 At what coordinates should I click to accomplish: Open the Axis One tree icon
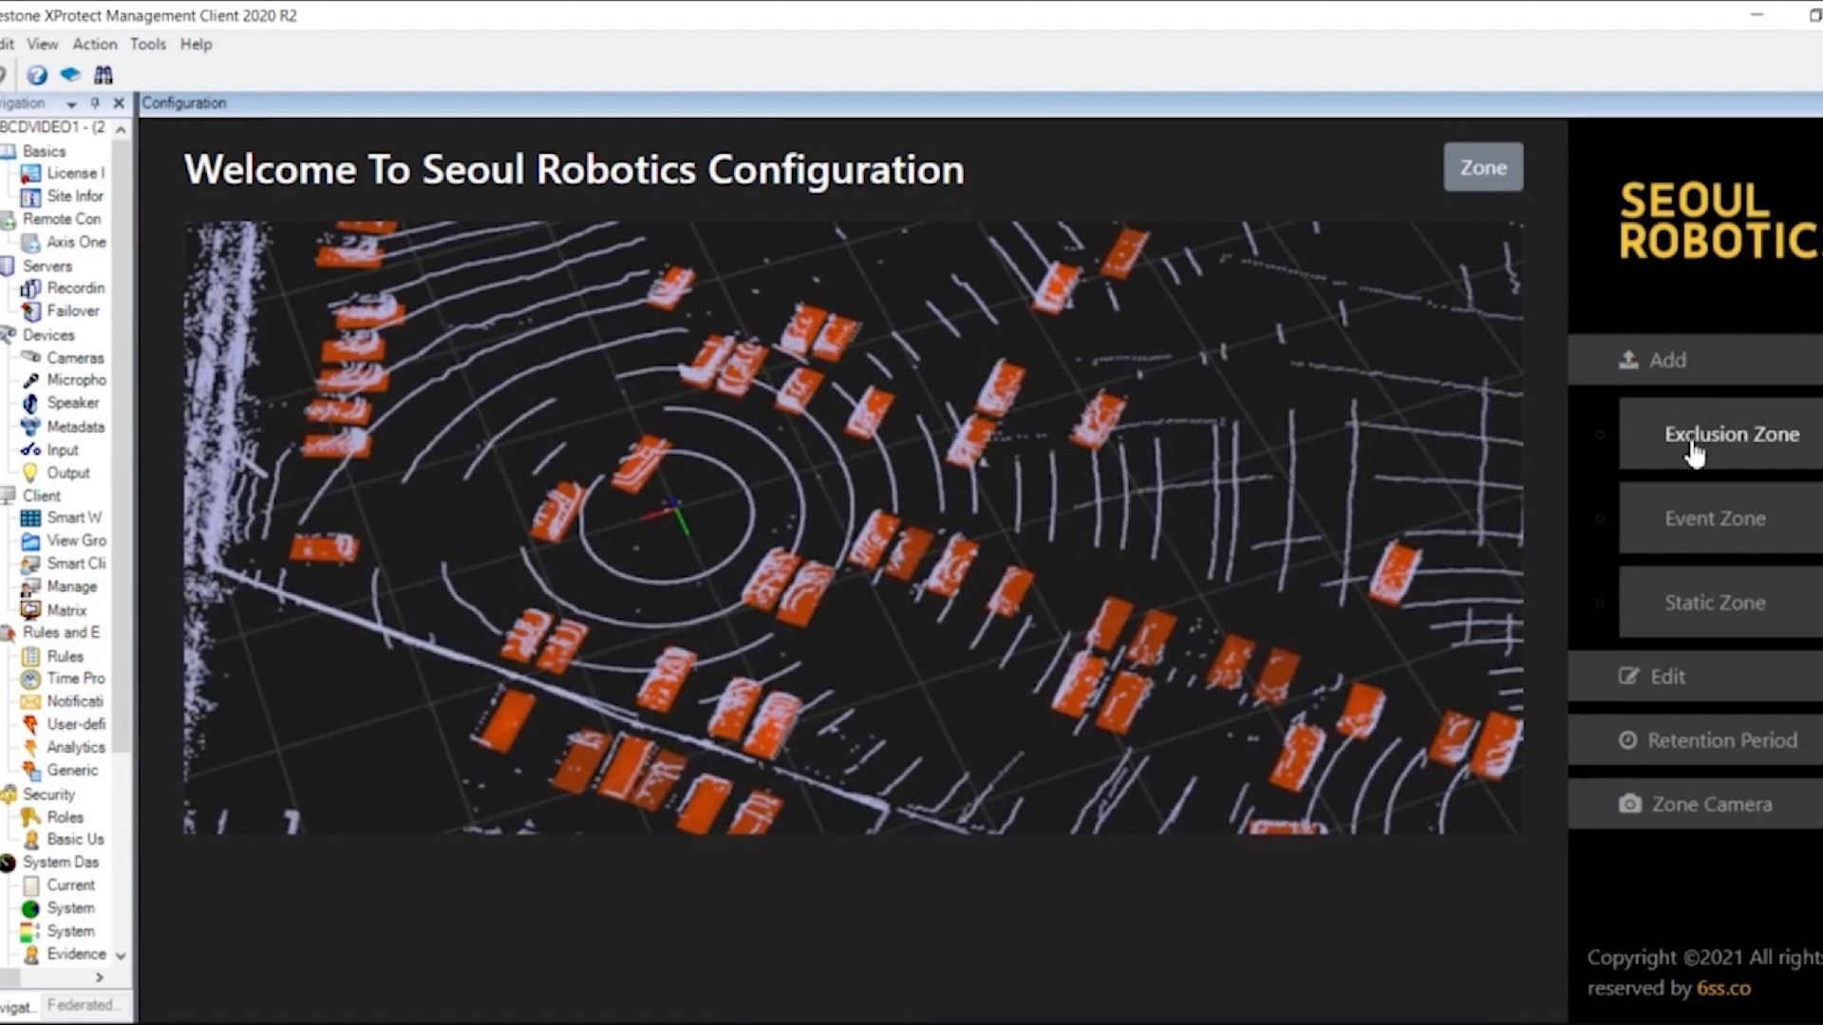30,243
